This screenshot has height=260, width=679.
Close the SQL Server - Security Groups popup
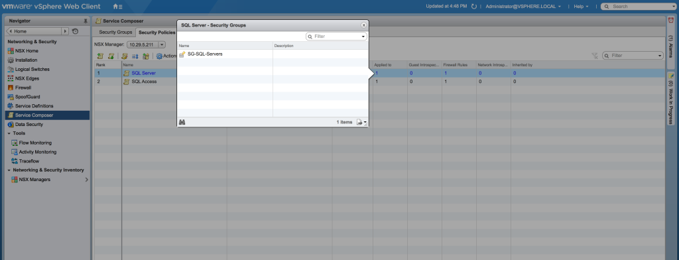pos(364,25)
